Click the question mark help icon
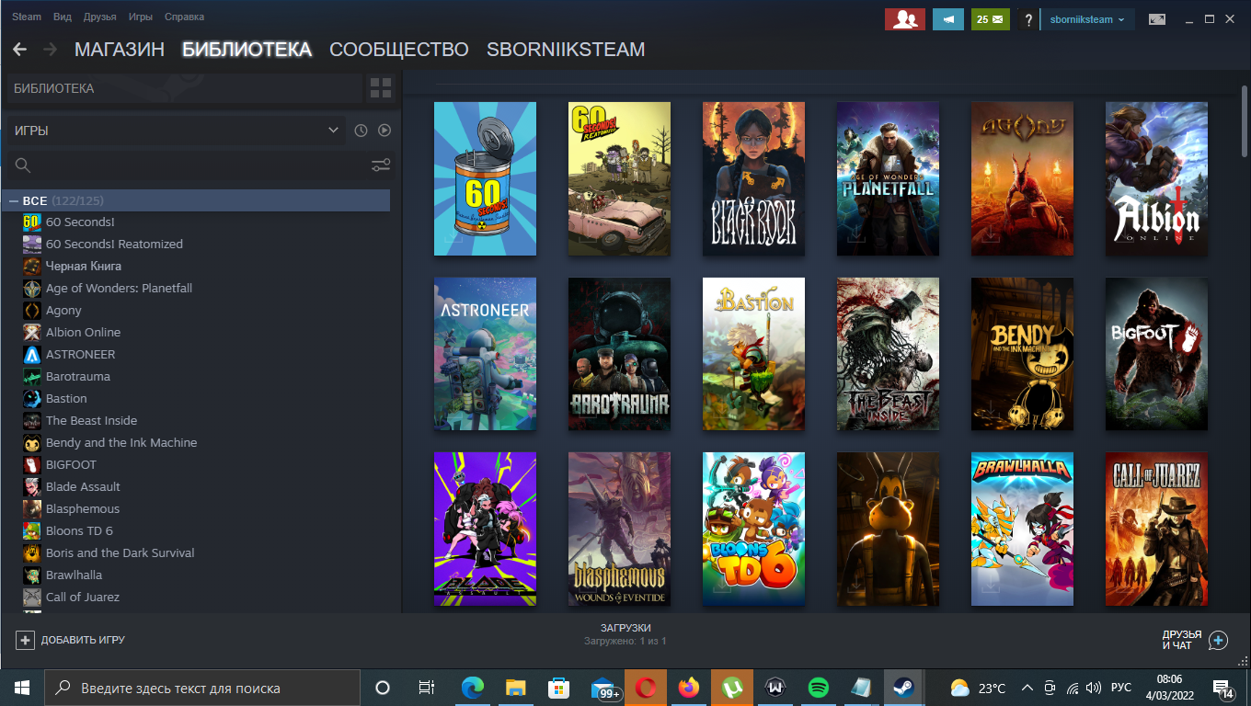1251x706 pixels. point(1028,19)
